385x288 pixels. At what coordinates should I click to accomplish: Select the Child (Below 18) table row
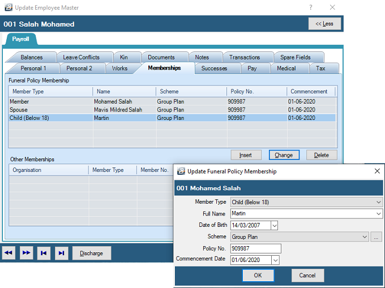coord(172,118)
